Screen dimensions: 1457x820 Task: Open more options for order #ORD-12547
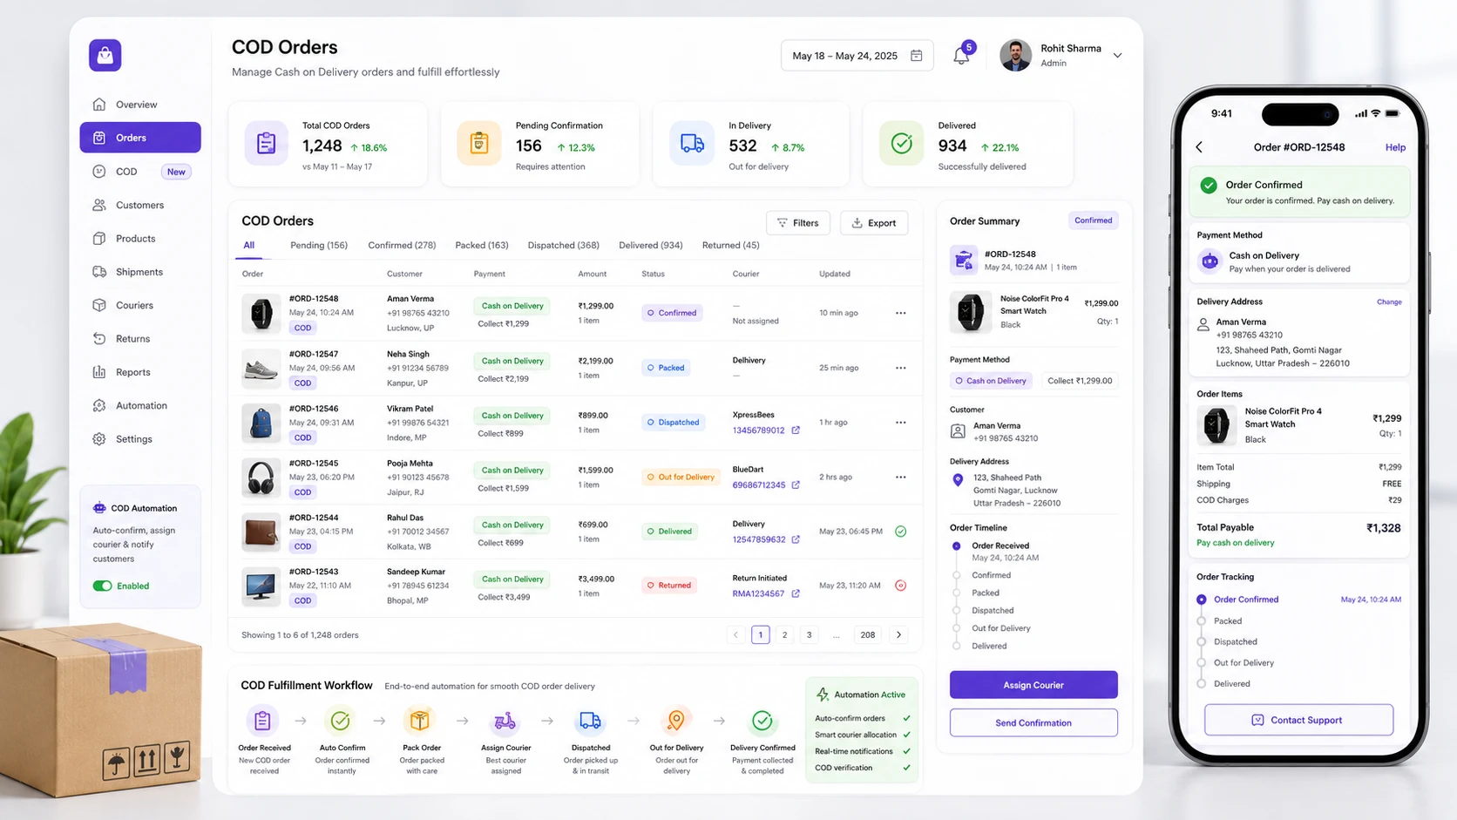click(x=900, y=368)
